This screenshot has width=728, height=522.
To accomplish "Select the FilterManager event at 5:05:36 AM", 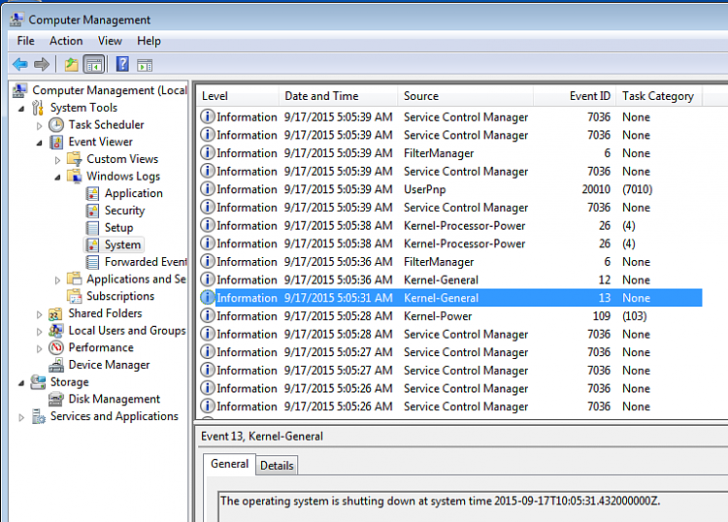I will coord(450,262).
